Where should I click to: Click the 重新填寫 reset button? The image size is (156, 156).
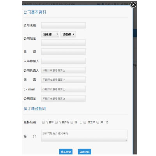pos(66,152)
